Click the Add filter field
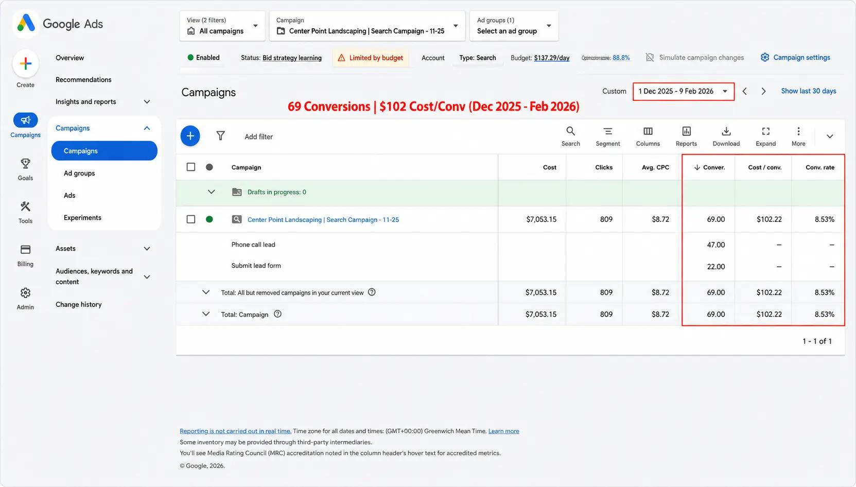Viewport: 856px width, 487px height. point(259,136)
